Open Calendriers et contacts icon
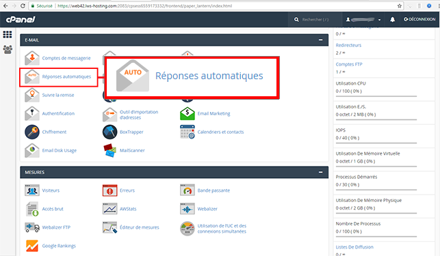Image resolution: width=440 pixels, height=256 pixels. click(187, 132)
